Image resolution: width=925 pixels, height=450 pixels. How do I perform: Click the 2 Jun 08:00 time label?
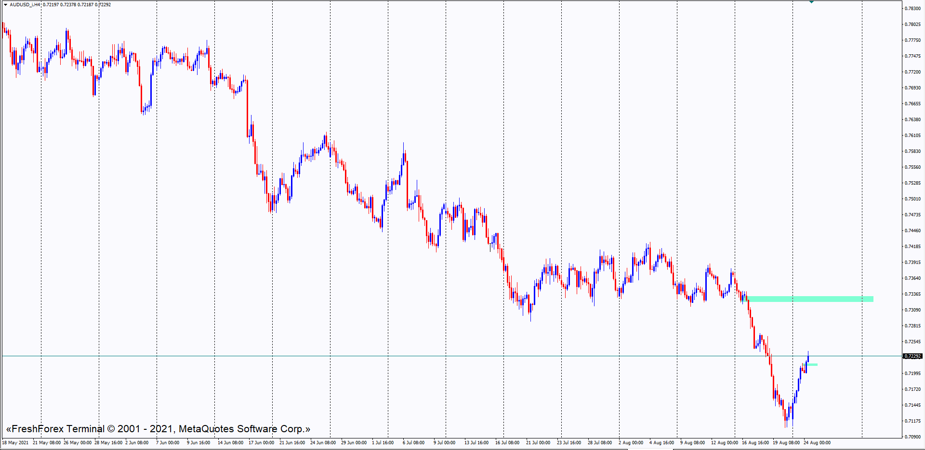pos(137,443)
